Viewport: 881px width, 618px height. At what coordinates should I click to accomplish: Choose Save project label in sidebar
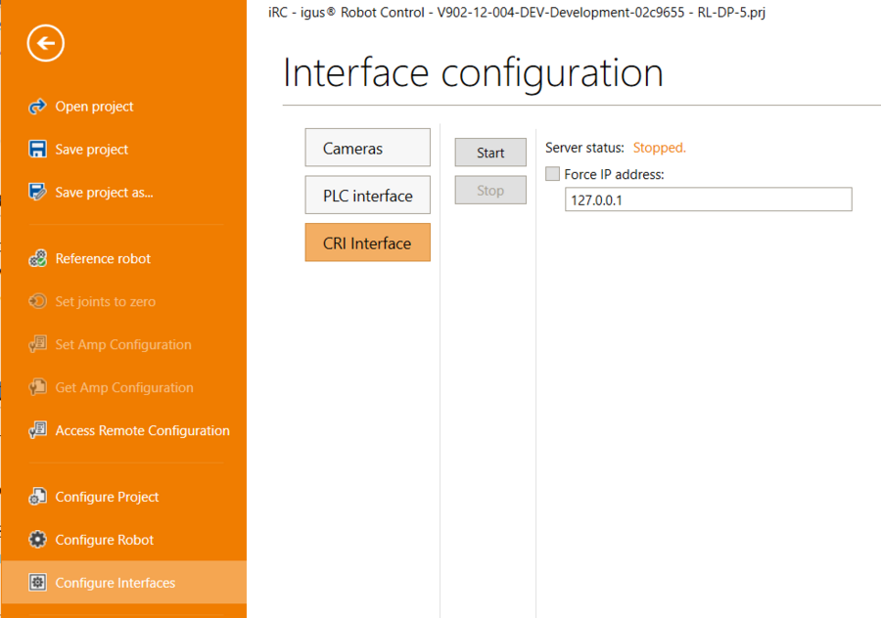tap(92, 150)
